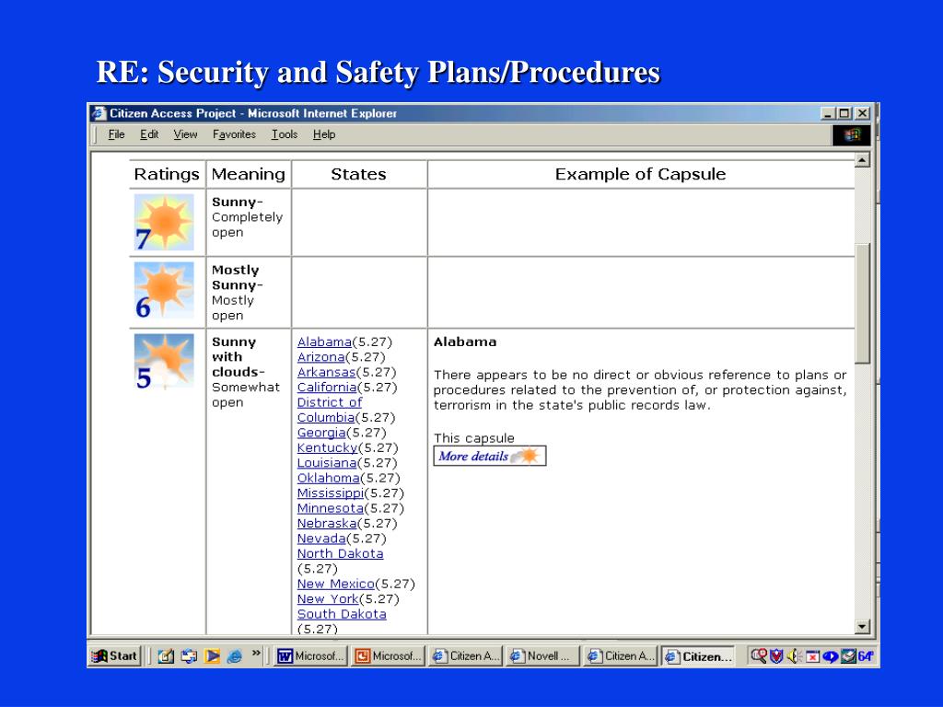Click the "States" column header
943x707 pixels.
[x=358, y=174]
